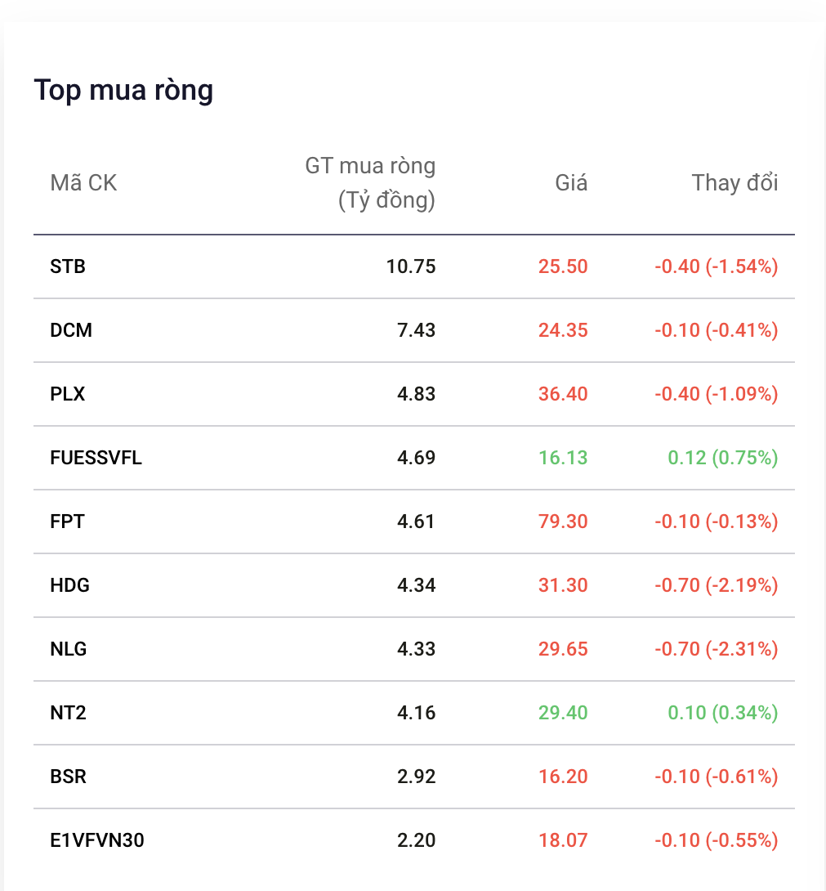
Task: Click the Mã CK column header
Action: (x=83, y=183)
